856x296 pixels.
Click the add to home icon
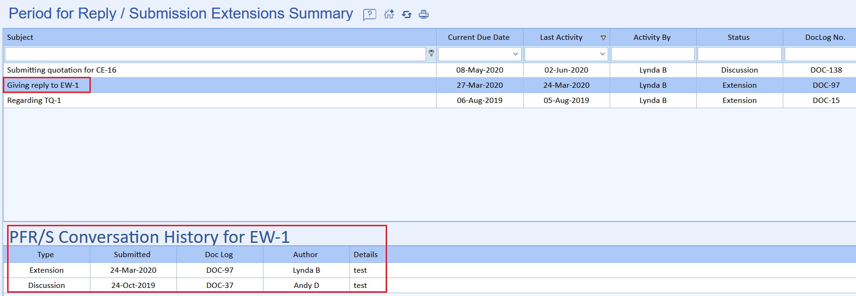[x=389, y=14]
